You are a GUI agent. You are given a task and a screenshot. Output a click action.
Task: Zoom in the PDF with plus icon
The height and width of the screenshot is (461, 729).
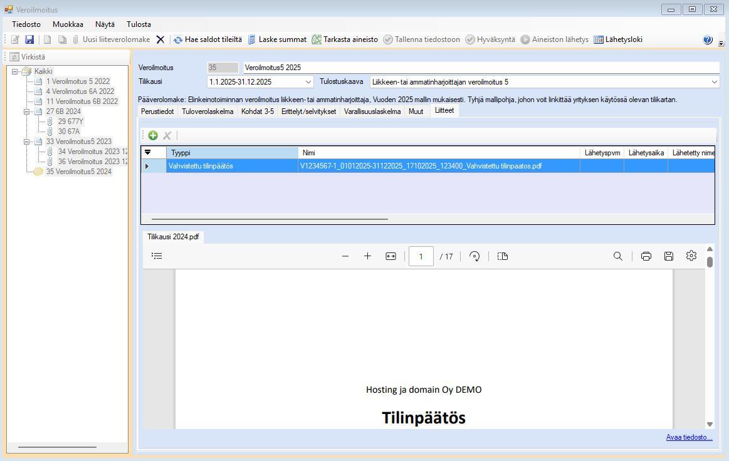pyautogui.click(x=368, y=256)
